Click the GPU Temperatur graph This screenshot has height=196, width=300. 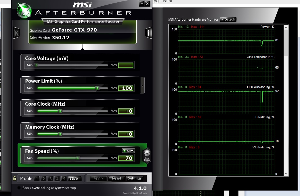tap(226, 71)
